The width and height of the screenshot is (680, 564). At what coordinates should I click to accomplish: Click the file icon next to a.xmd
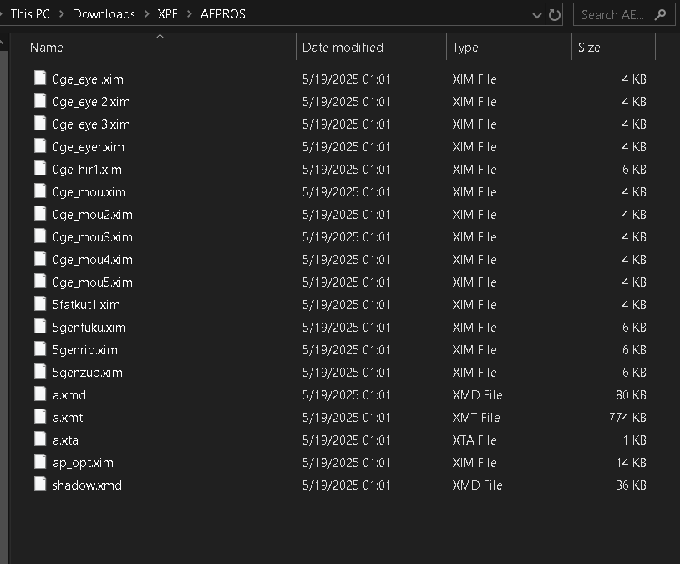click(x=40, y=394)
